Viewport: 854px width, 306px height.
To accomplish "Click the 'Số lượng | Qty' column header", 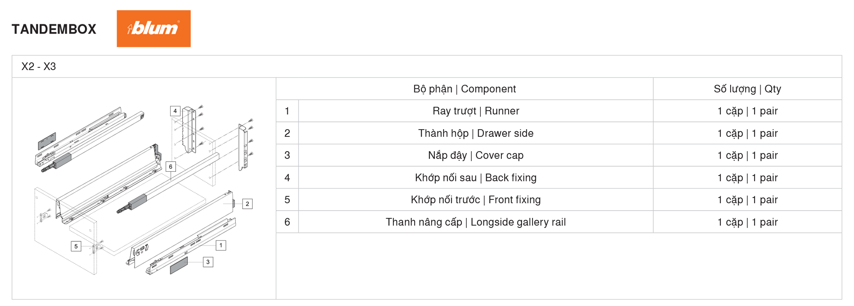I will (x=747, y=89).
